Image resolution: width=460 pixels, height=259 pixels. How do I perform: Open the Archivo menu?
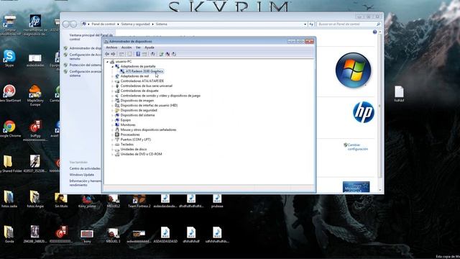[111, 47]
